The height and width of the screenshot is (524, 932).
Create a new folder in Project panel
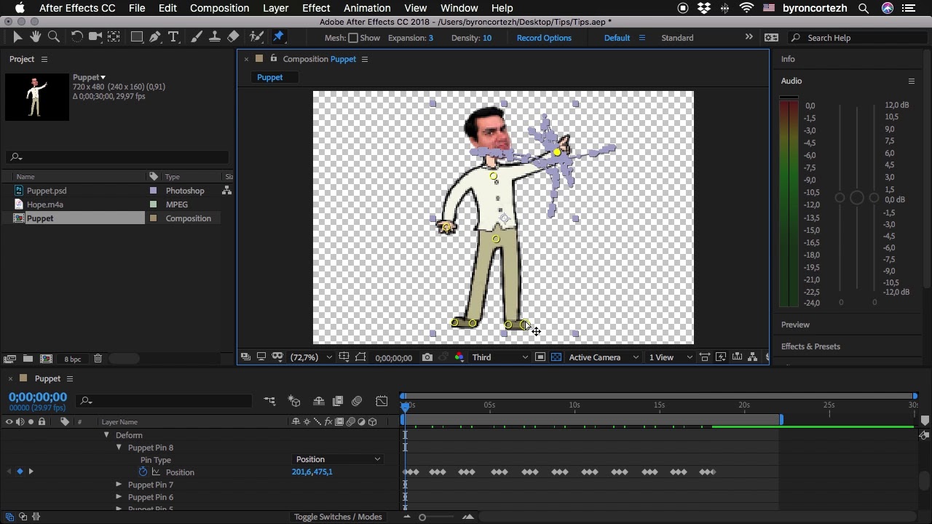coord(28,359)
